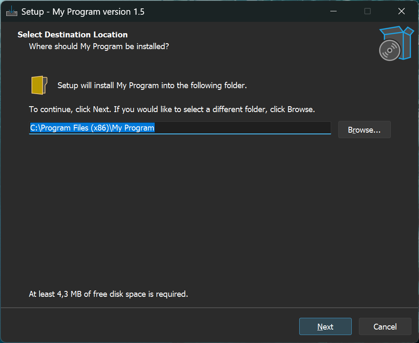
Task: Click the Select Destination Location heading
Action: click(72, 35)
